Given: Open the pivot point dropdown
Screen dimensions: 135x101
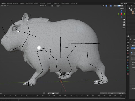Looking at the screenshot, I should tap(49, 6).
